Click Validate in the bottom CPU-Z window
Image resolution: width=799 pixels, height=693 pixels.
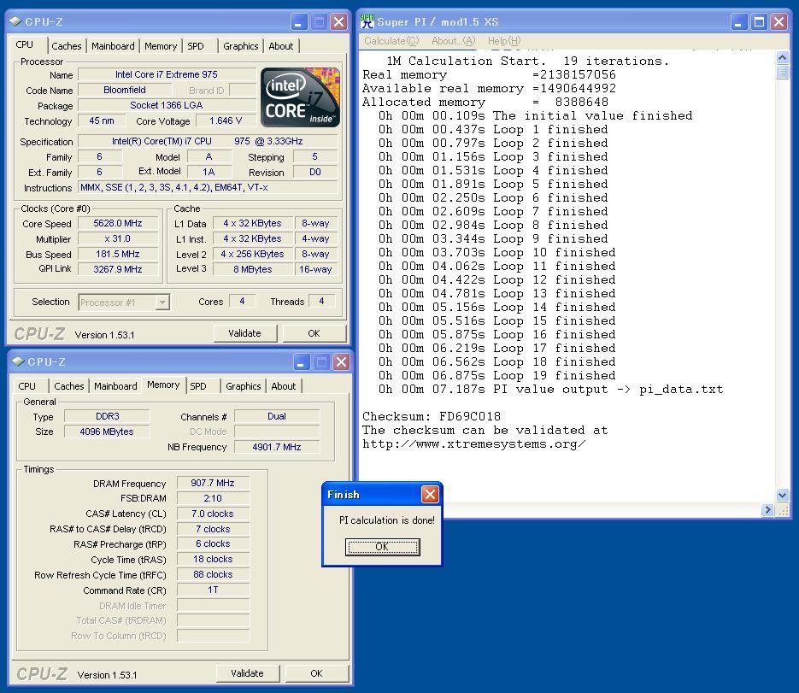point(248,673)
